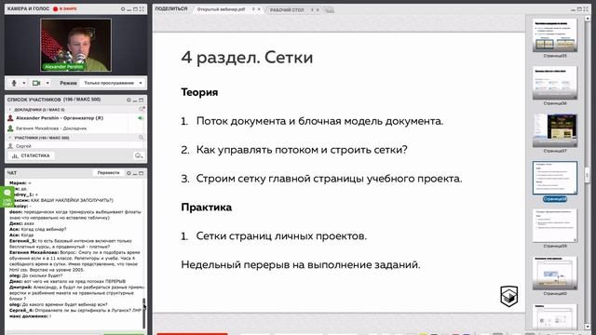This screenshot has height=335, width=596.
Task: Close the Открытый вебинар.pdf tab
Action: pyautogui.click(x=259, y=9)
